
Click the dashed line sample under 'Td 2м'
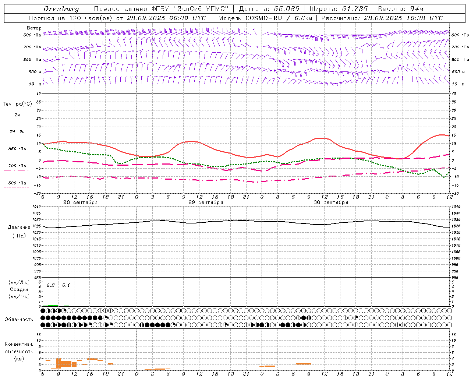click(x=17, y=136)
